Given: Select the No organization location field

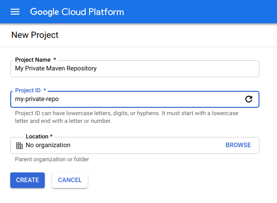Looking at the screenshot, I should click(135, 145).
